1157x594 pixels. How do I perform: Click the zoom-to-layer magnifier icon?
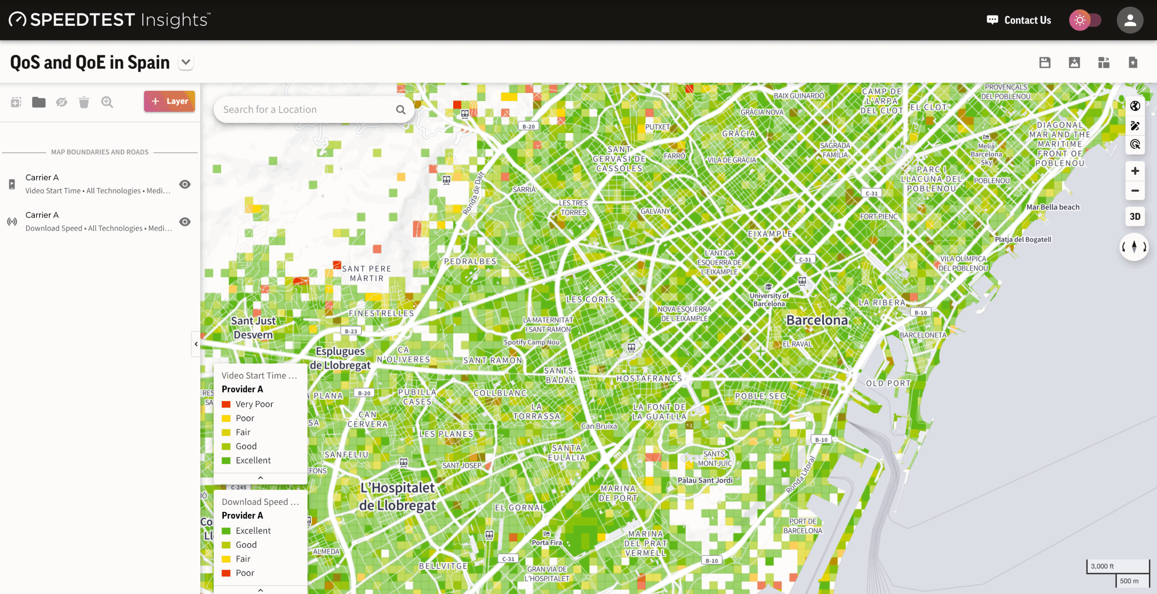(107, 102)
